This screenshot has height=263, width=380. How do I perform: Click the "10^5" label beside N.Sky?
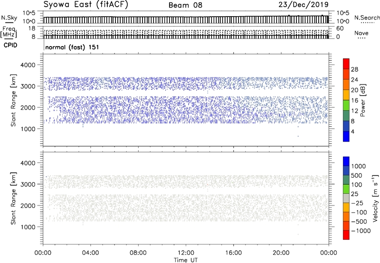tap(29, 13)
